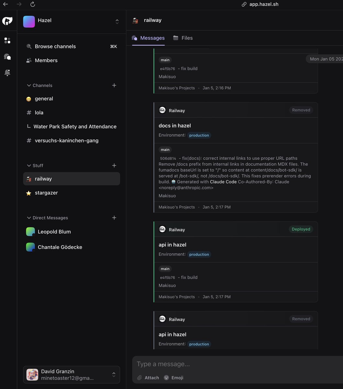Click production tag on the Deployed api card
This screenshot has width=343, height=389.
199,254
